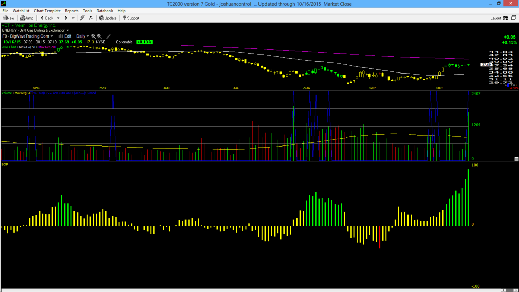This screenshot has width=519, height=292.
Task: Expand the Back history dropdown arrow
Action: point(58,18)
